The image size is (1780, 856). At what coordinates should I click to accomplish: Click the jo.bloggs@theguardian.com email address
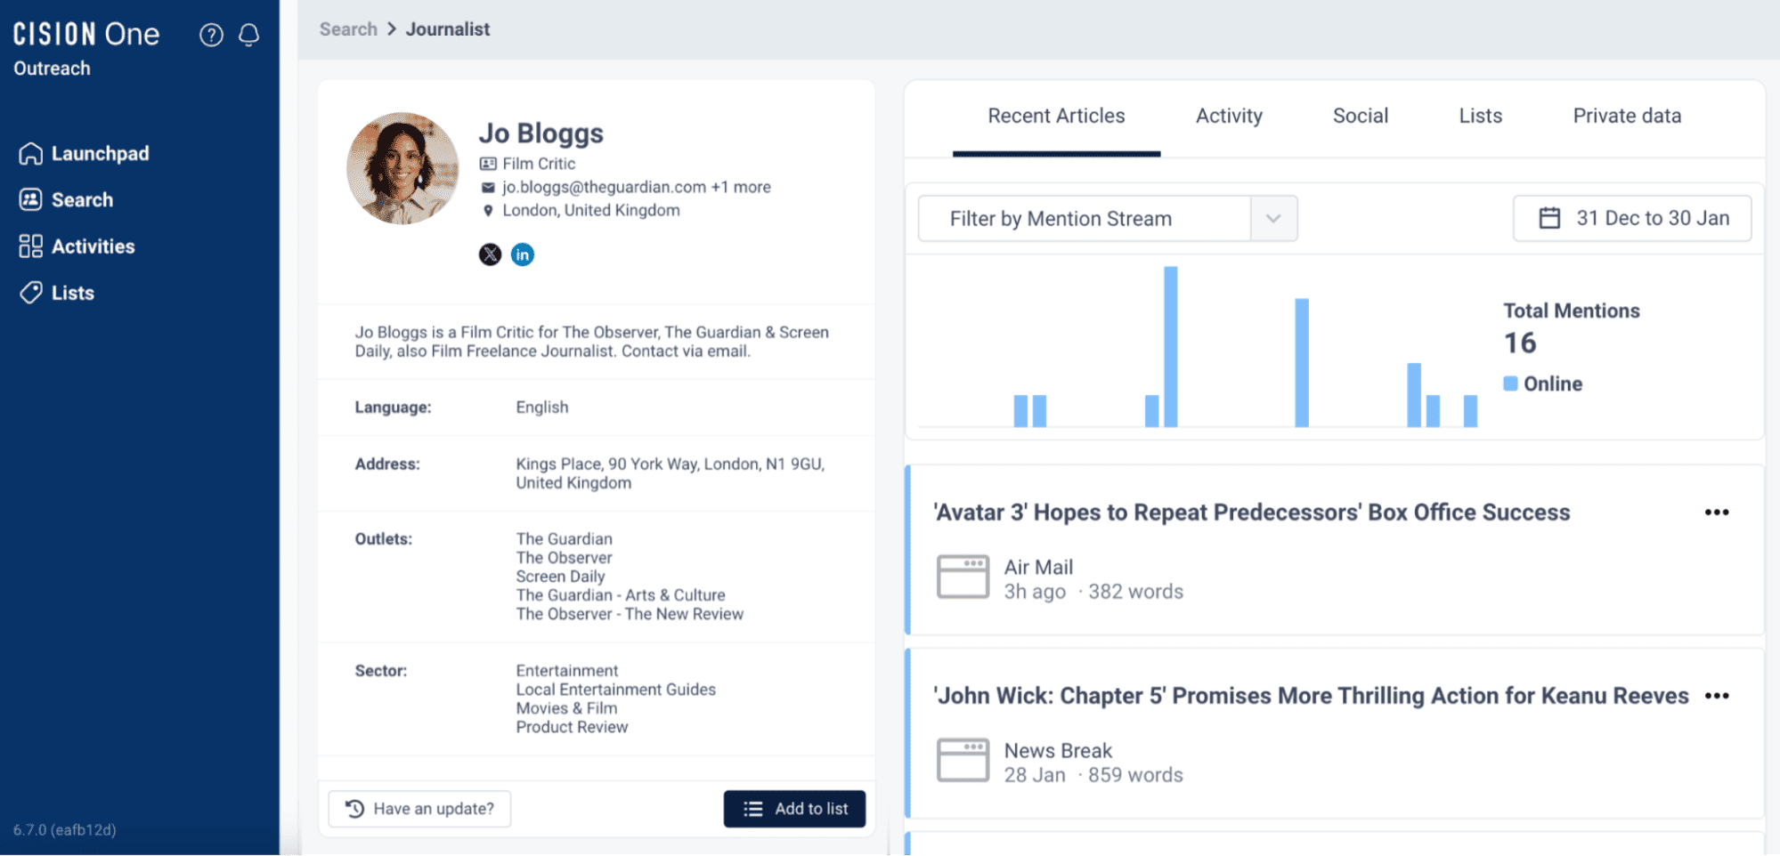[x=604, y=188]
